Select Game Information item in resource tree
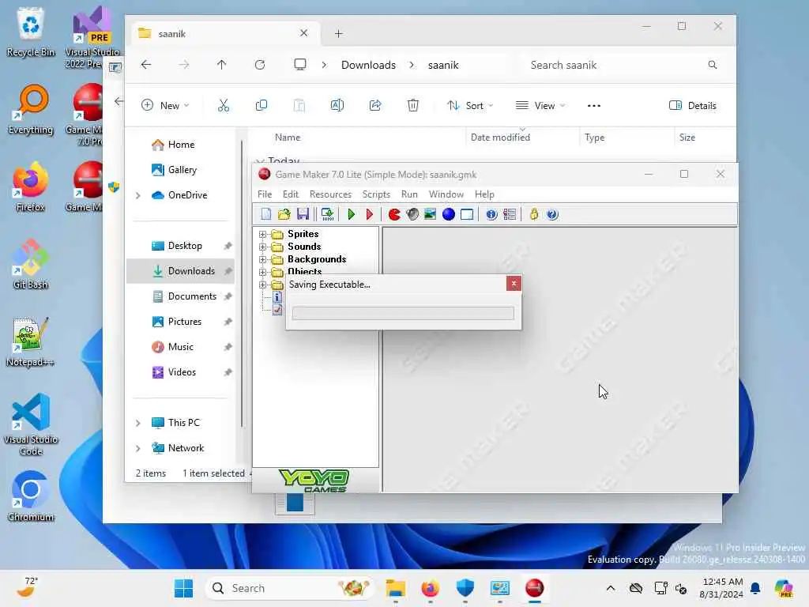The image size is (809, 607). (x=277, y=297)
